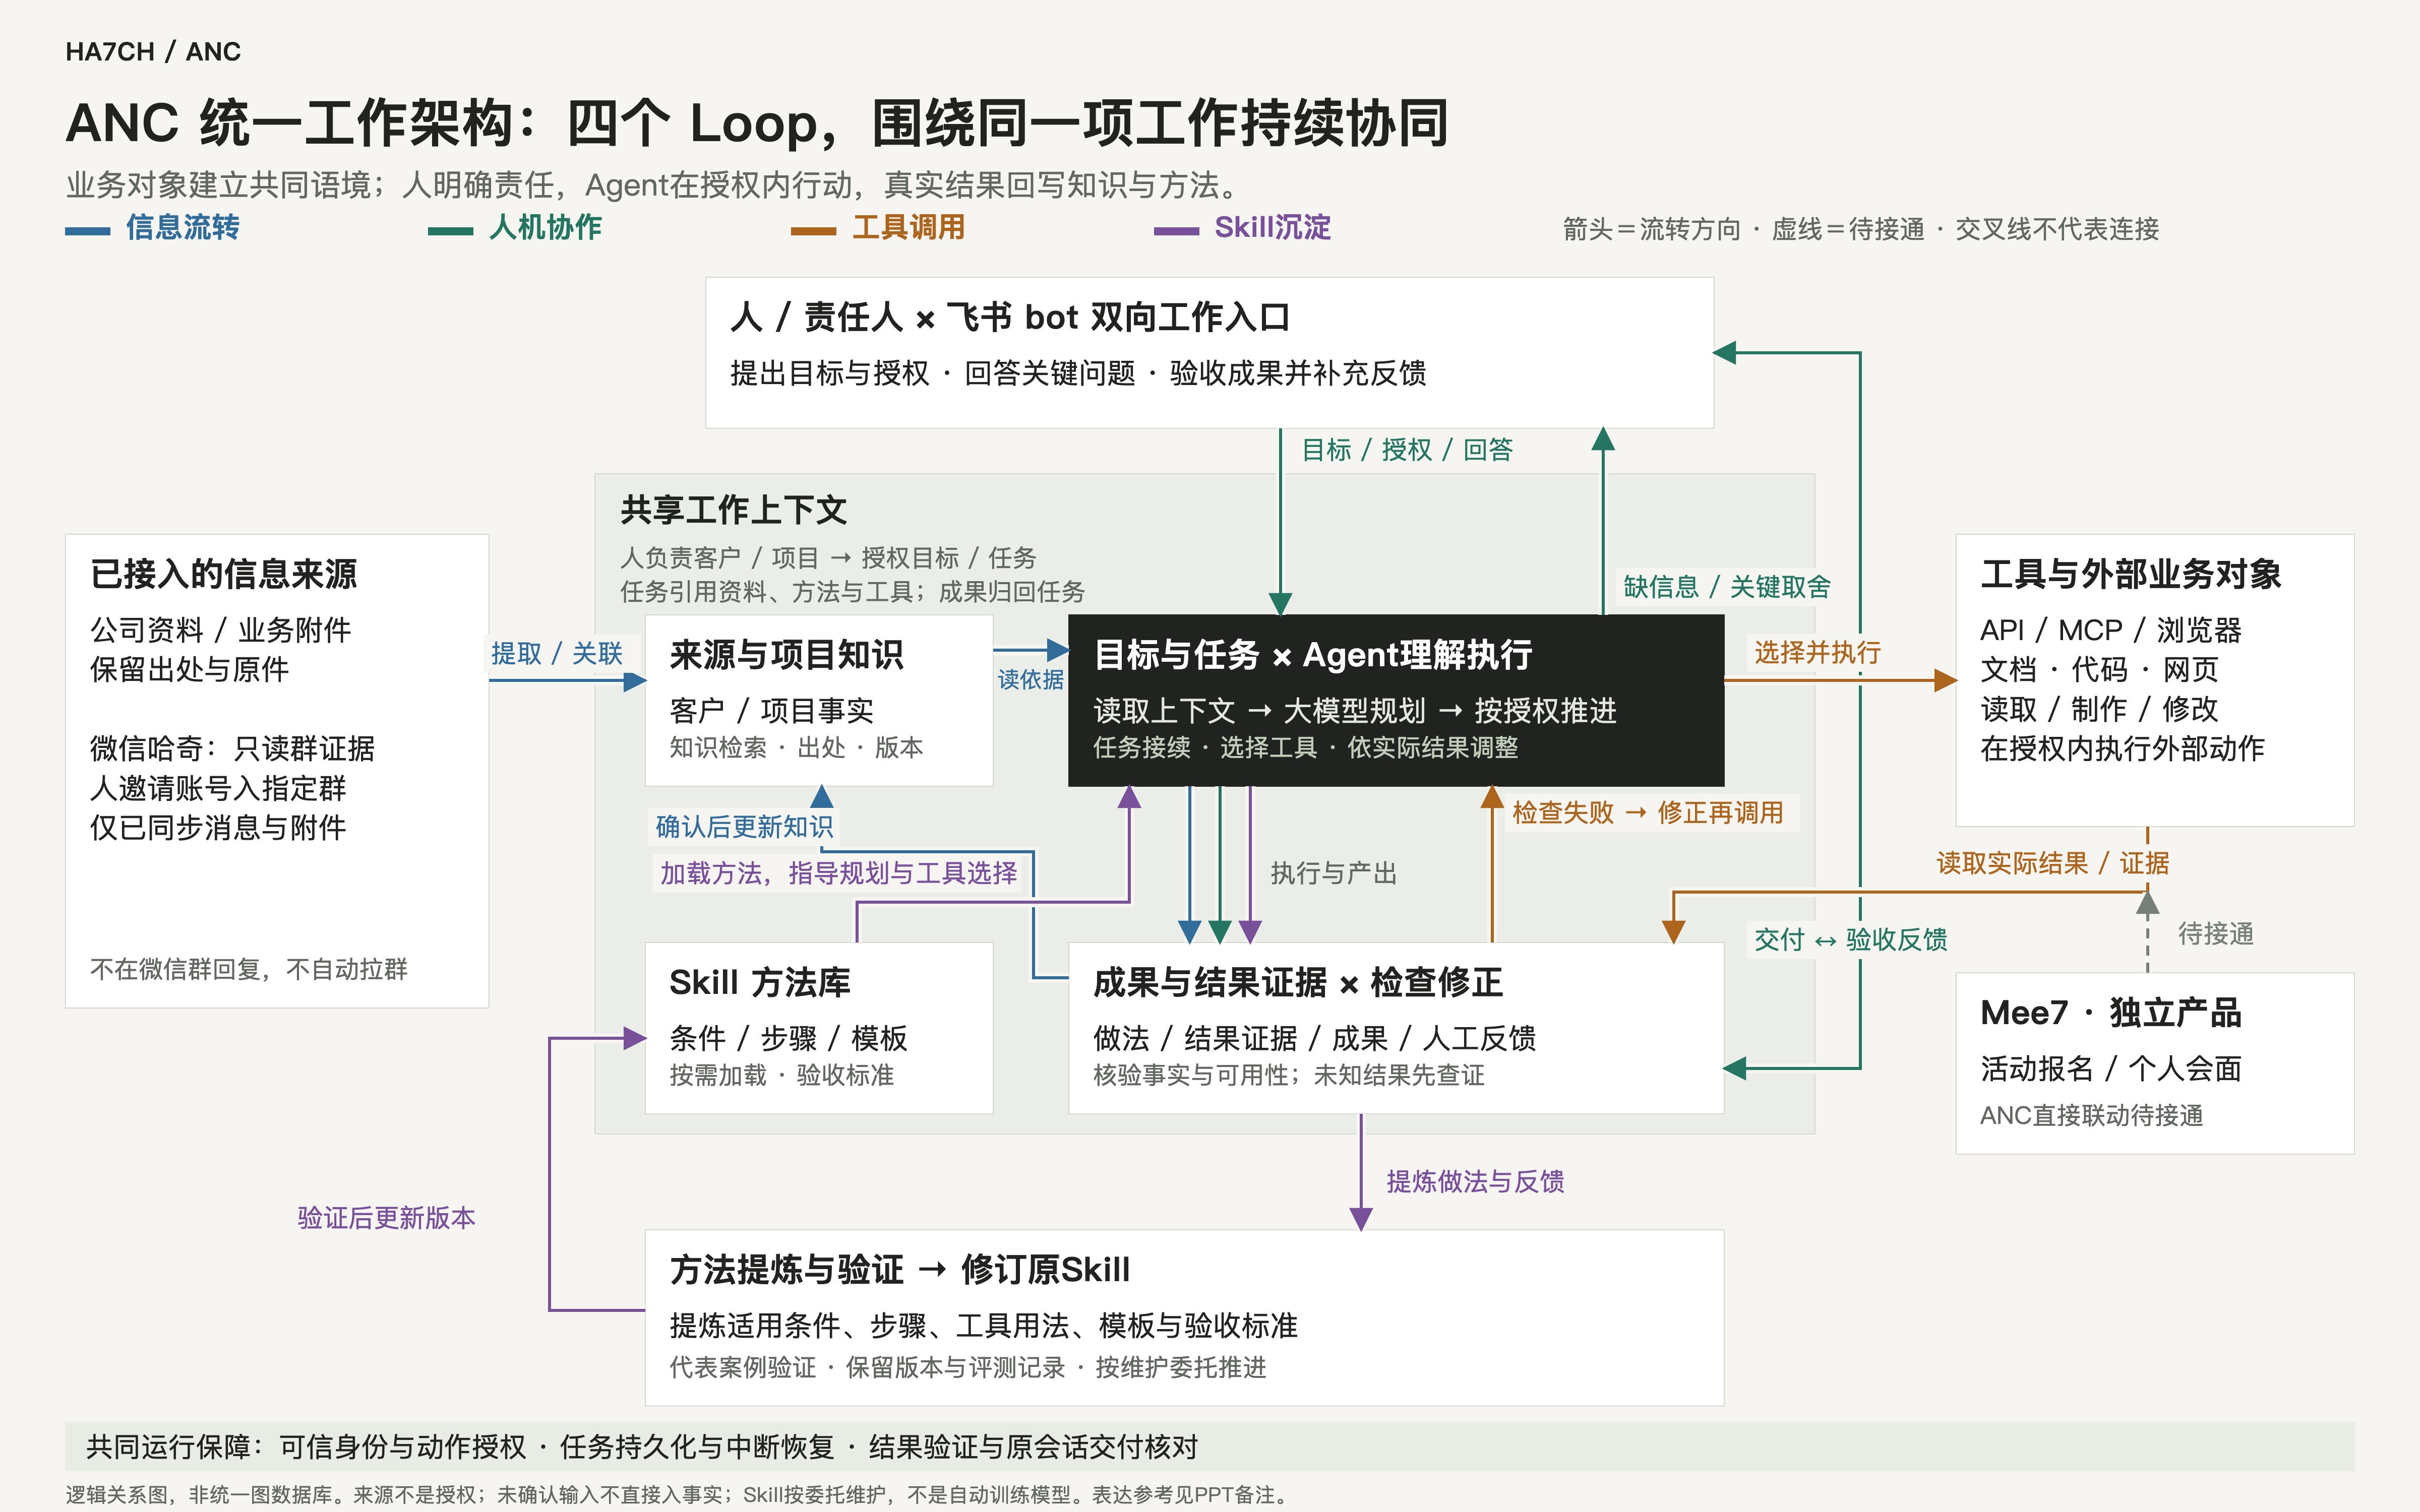The height and width of the screenshot is (1512, 2420).
Task: Click the line '微信哈奇：只读群证据'
Action: point(232,749)
